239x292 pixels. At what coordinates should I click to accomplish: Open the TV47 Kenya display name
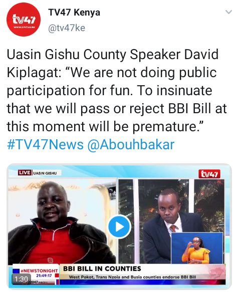tap(74, 13)
